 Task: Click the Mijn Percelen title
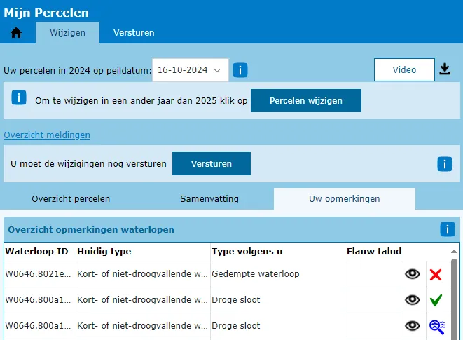(x=46, y=13)
